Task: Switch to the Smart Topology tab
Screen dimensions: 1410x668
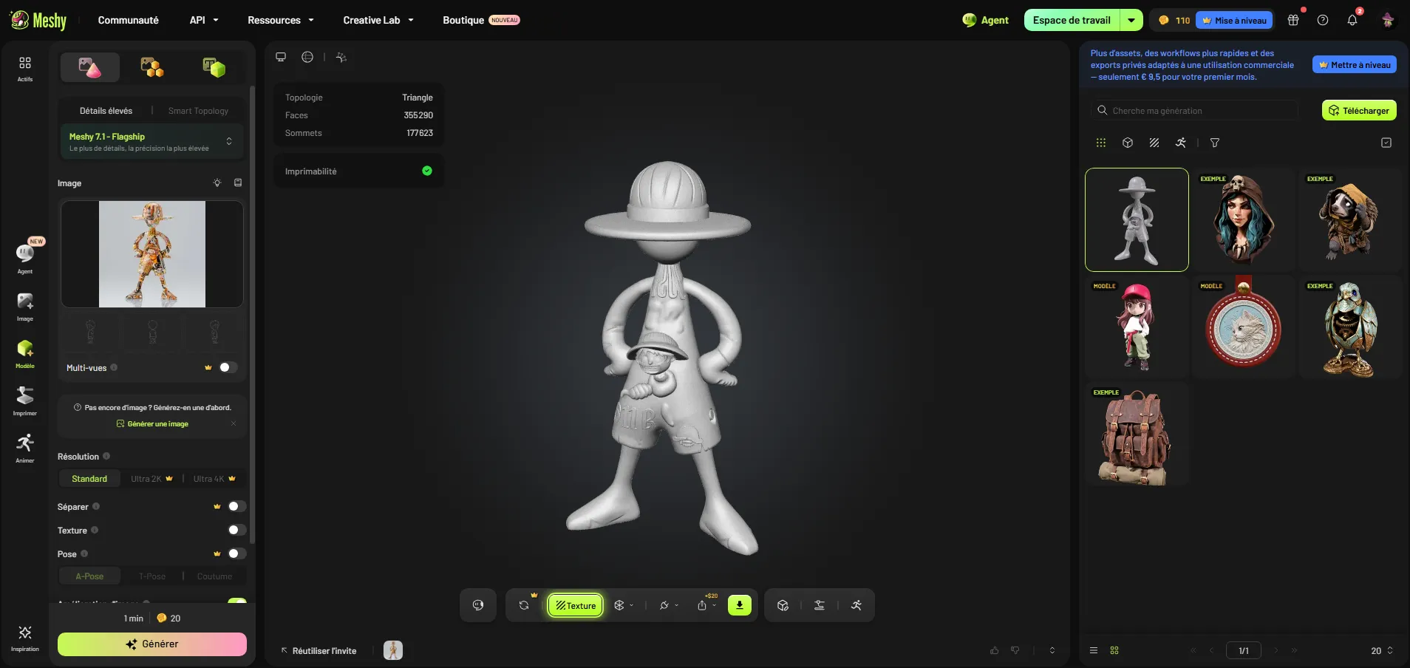Action: [x=198, y=111]
